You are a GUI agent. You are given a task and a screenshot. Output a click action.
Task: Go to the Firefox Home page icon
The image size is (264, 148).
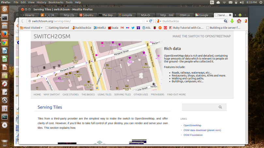(x=239, y=21)
